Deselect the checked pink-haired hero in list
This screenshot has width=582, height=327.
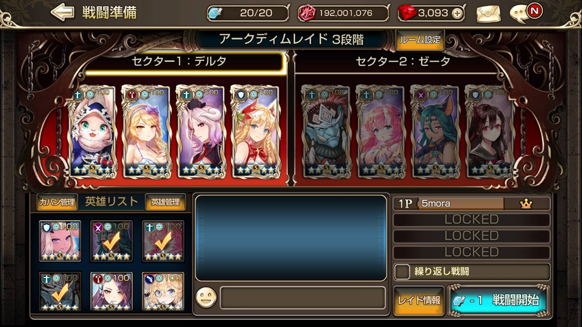point(163,241)
